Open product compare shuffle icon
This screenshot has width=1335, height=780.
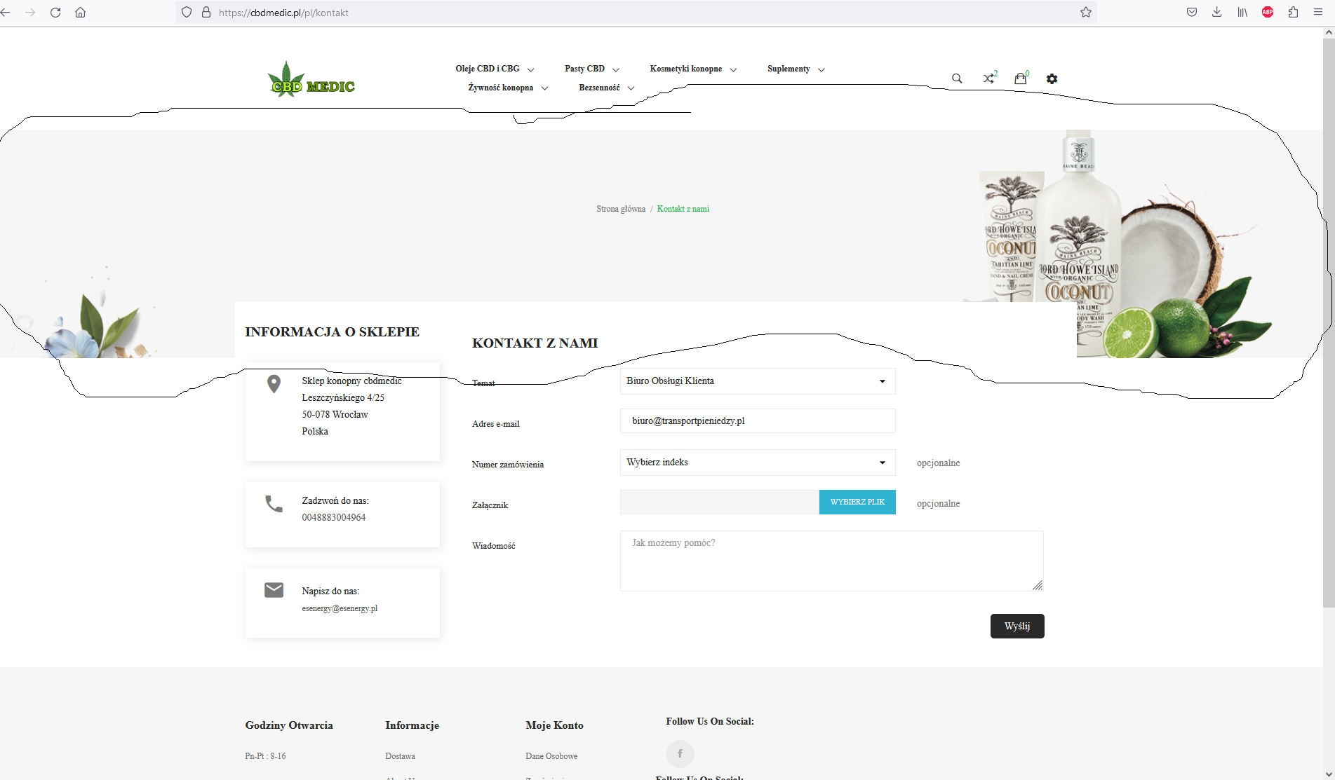click(x=989, y=78)
